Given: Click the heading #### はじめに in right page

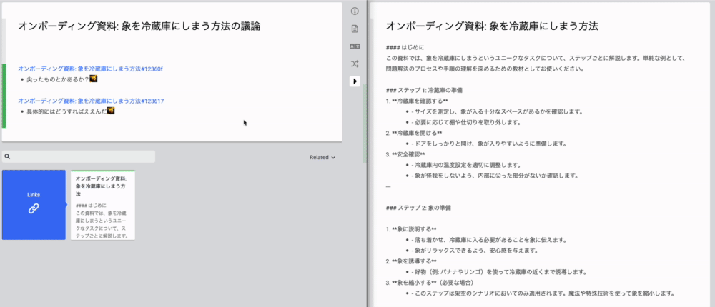Looking at the screenshot, I should [405, 48].
